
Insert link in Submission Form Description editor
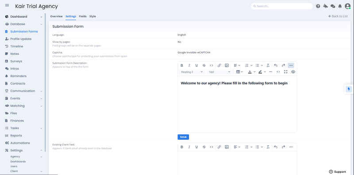[219, 65]
